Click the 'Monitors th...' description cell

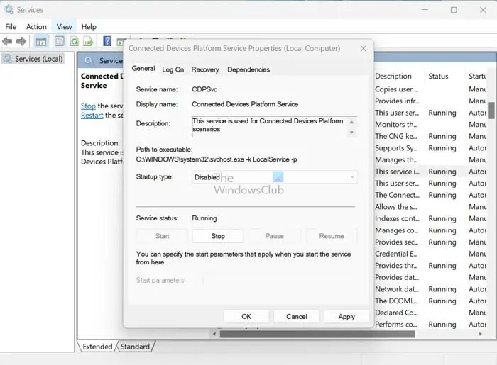396,124
